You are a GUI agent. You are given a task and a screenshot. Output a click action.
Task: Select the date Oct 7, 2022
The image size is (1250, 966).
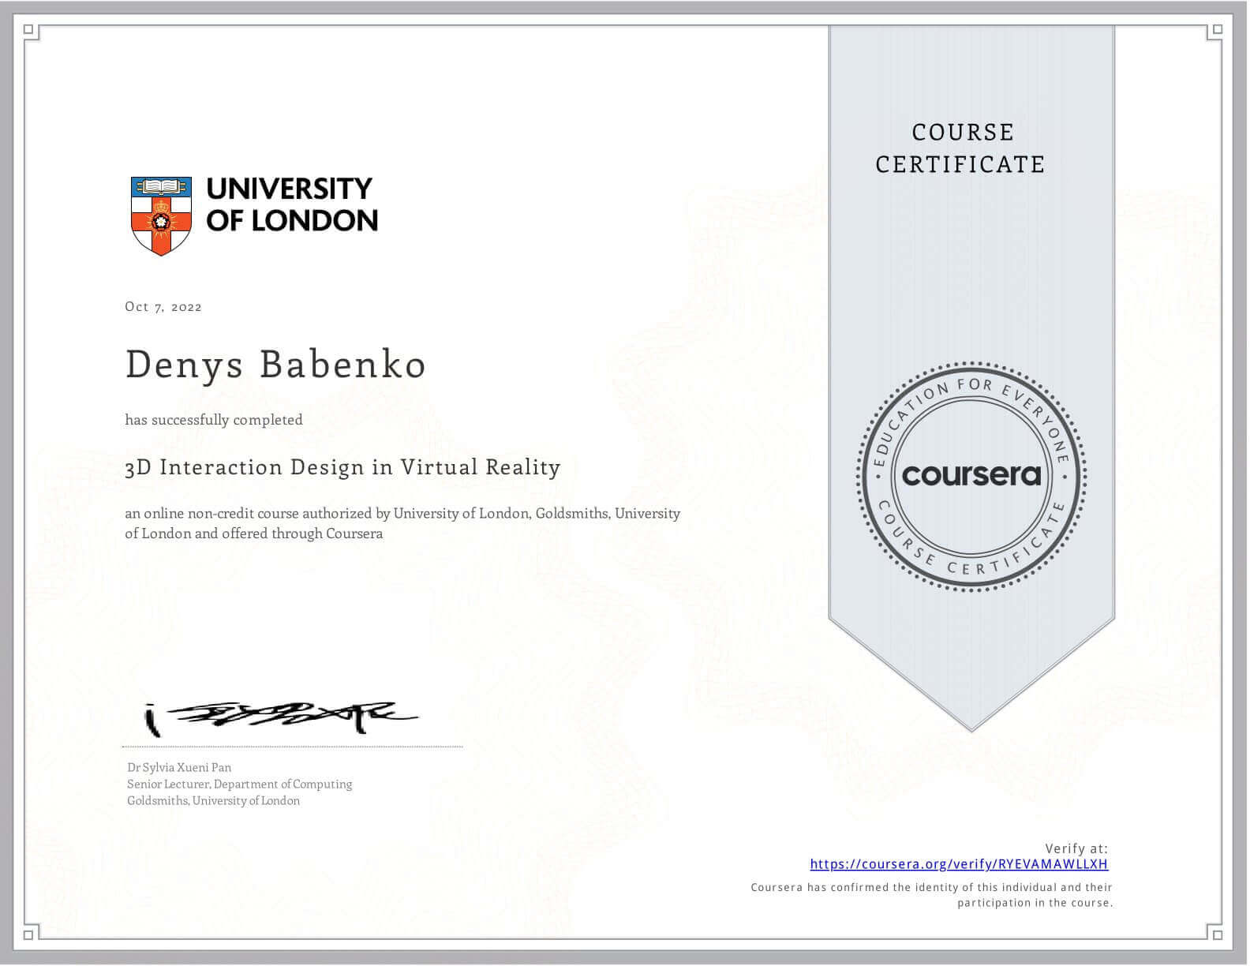[x=163, y=307]
